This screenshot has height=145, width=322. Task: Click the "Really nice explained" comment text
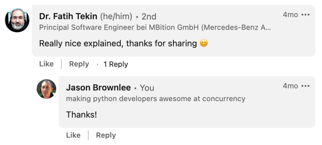pos(118,43)
